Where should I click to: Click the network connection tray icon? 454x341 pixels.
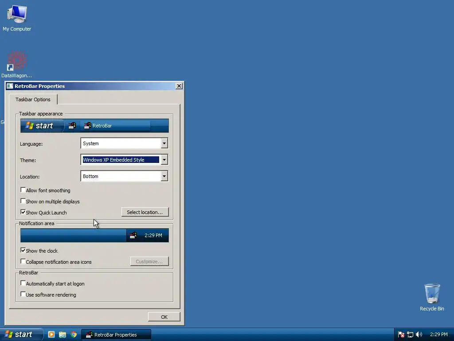(x=410, y=334)
